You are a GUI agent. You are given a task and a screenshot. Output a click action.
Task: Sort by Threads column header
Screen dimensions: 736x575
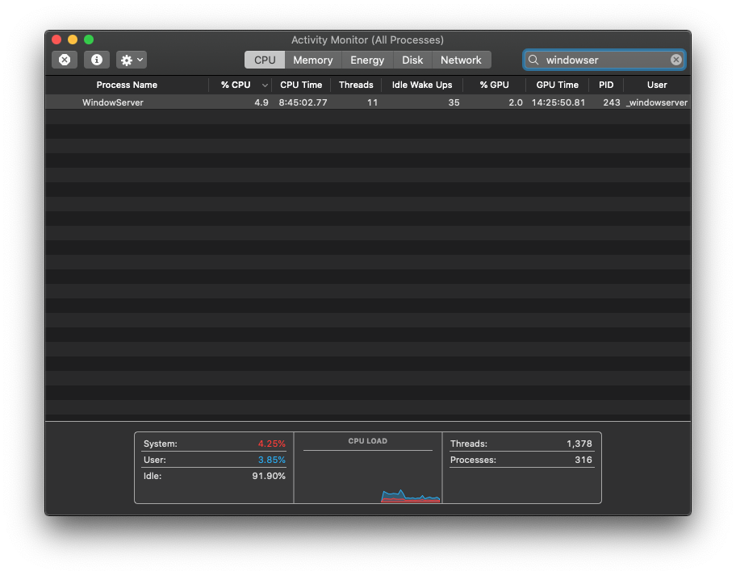tap(356, 85)
